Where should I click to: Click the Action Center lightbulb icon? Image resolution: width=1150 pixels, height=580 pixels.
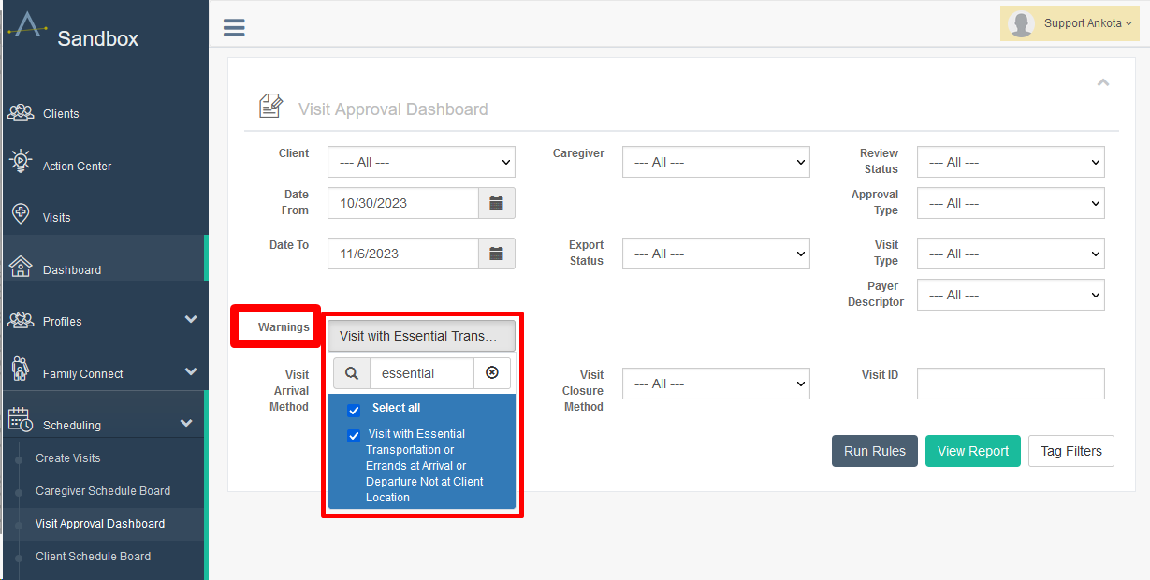[21, 161]
